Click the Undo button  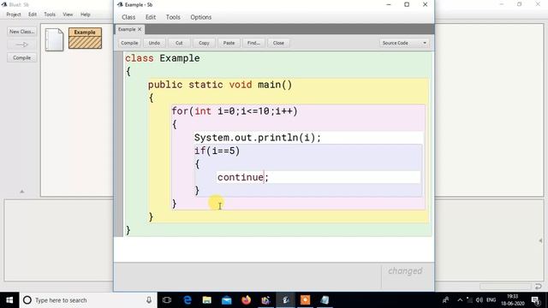(x=154, y=43)
